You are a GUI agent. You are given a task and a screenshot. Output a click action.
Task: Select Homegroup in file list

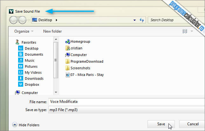click(80, 42)
